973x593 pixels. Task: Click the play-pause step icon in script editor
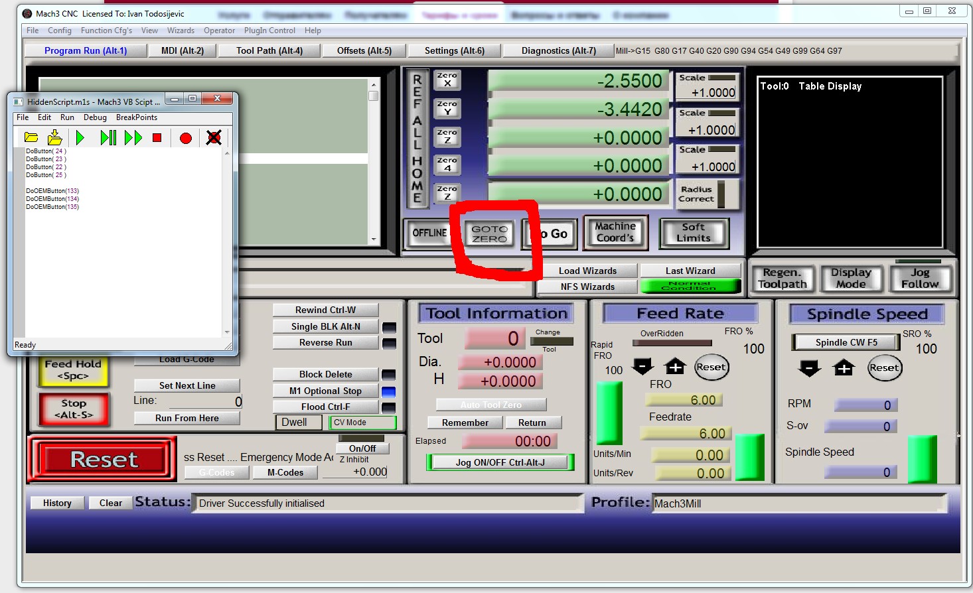108,137
